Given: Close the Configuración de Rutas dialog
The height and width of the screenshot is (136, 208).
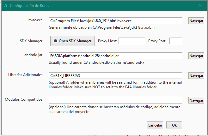Looking at the screenshot, I should 199,6.
